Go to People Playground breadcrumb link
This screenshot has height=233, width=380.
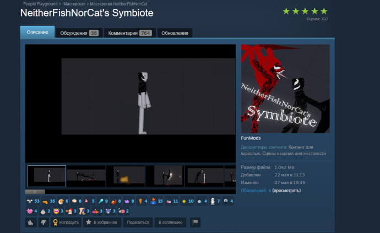tap(40, 4)
